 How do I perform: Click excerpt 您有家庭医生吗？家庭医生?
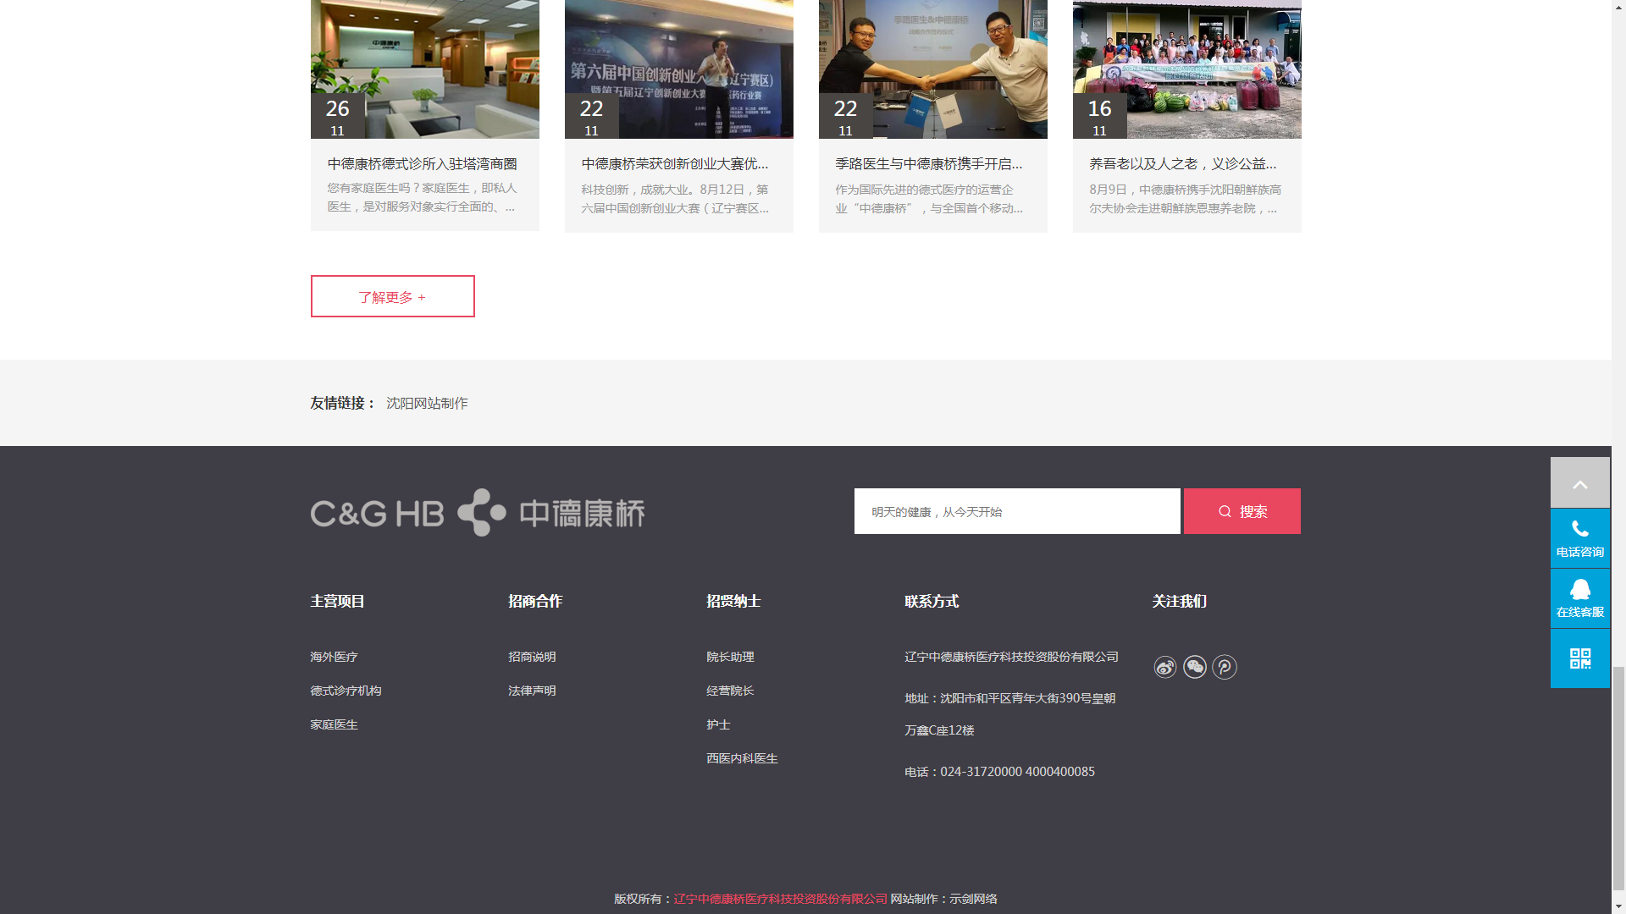coord(423,197)
